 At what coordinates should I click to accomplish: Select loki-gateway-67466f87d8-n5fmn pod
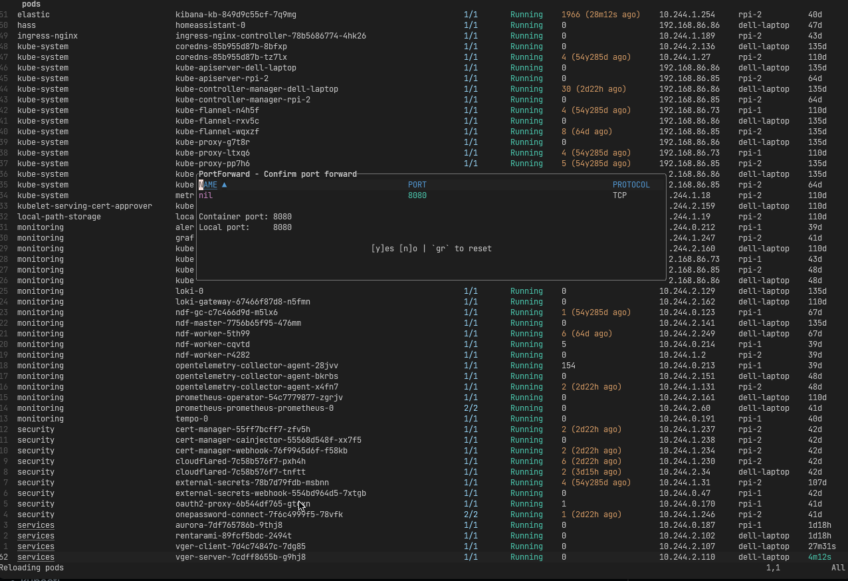(x=243, y=302)
